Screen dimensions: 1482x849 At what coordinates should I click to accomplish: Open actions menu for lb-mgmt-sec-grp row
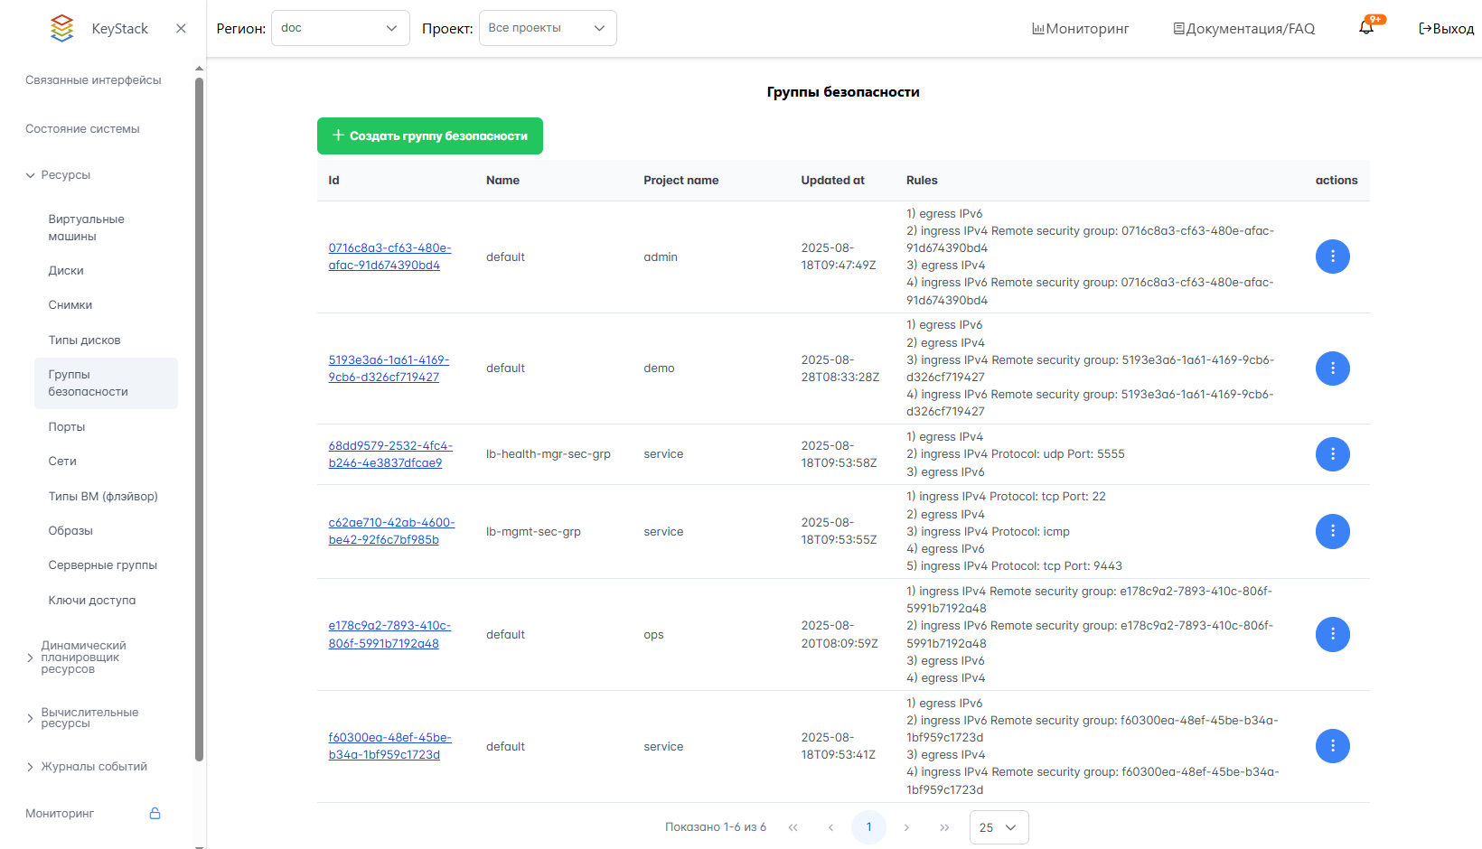coord(1332,531)
